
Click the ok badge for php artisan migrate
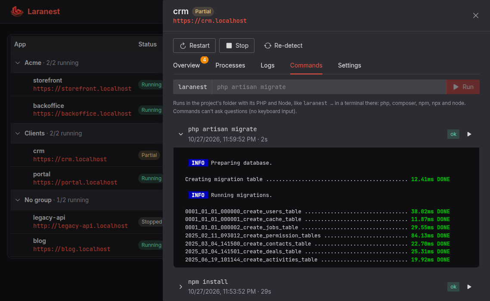[453, 134]
